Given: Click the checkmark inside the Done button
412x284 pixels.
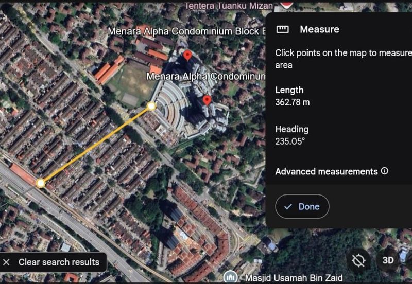Looking at the screenshot, I should (288, 207).
